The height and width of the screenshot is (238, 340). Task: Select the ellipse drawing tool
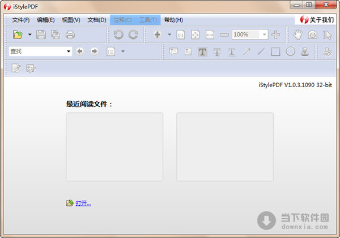pos(290,51)
